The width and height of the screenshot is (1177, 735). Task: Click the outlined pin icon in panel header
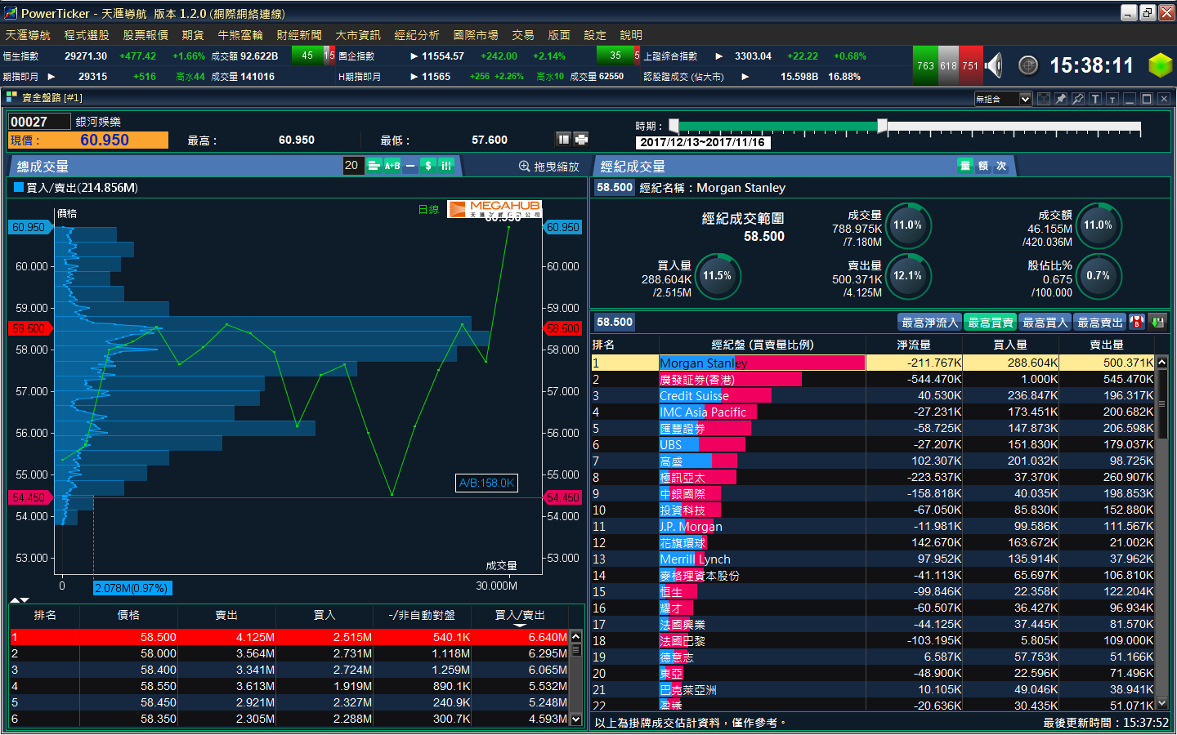[1078, 99]
